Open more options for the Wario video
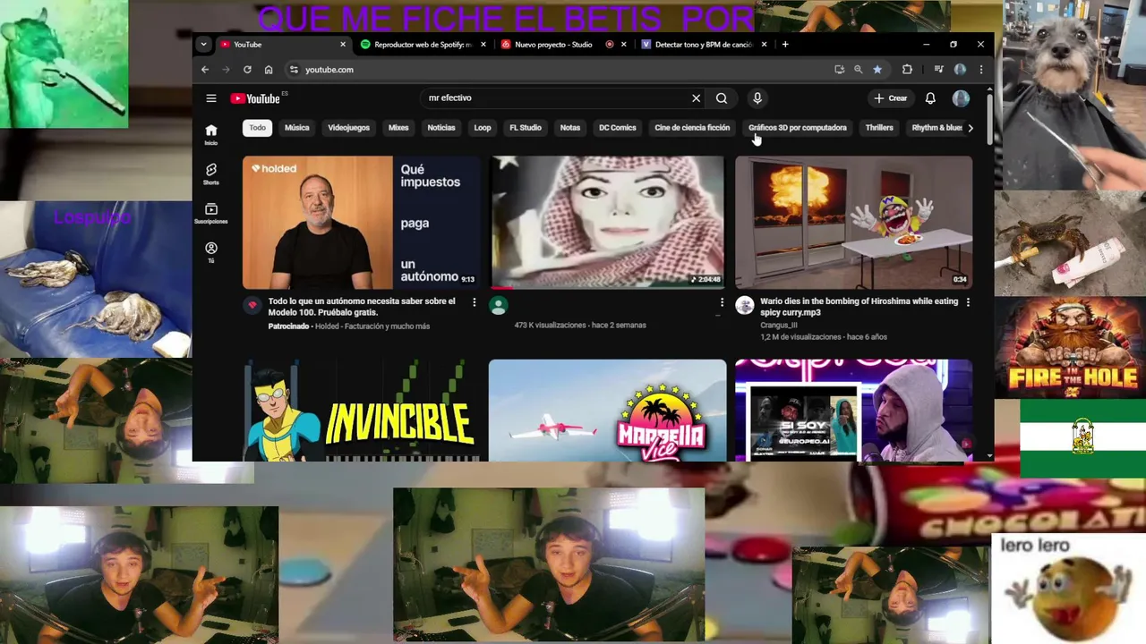This screenshot has height=644, width=1146. tap(968, 302)
